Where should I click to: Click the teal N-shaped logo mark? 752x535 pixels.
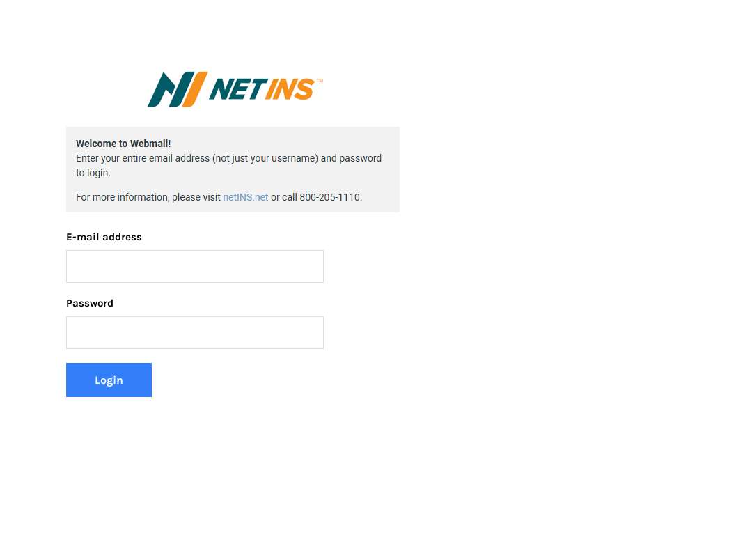coord(171,89)
